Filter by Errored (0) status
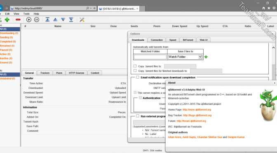This screenshot has width=277, height=153. tap(6, 63)
